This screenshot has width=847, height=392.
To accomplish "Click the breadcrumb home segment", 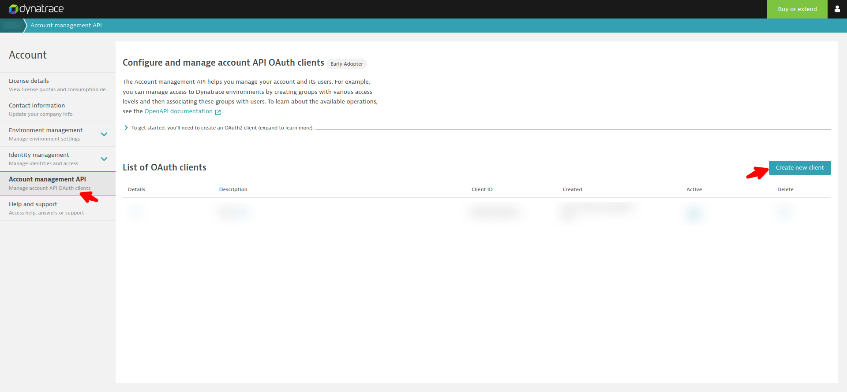I will point(11,26).
